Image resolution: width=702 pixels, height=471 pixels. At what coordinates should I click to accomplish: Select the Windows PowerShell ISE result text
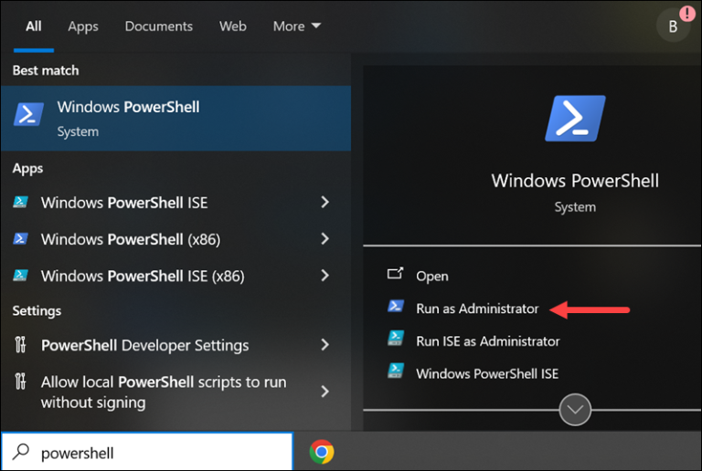(124, 203)
